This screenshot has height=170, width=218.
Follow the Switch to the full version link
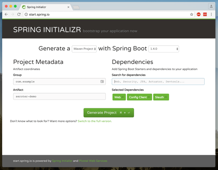point(94,121)
